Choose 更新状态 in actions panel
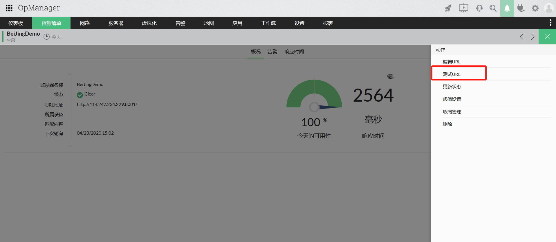Screen dimensions: 556x242 [x=452, y=87]
